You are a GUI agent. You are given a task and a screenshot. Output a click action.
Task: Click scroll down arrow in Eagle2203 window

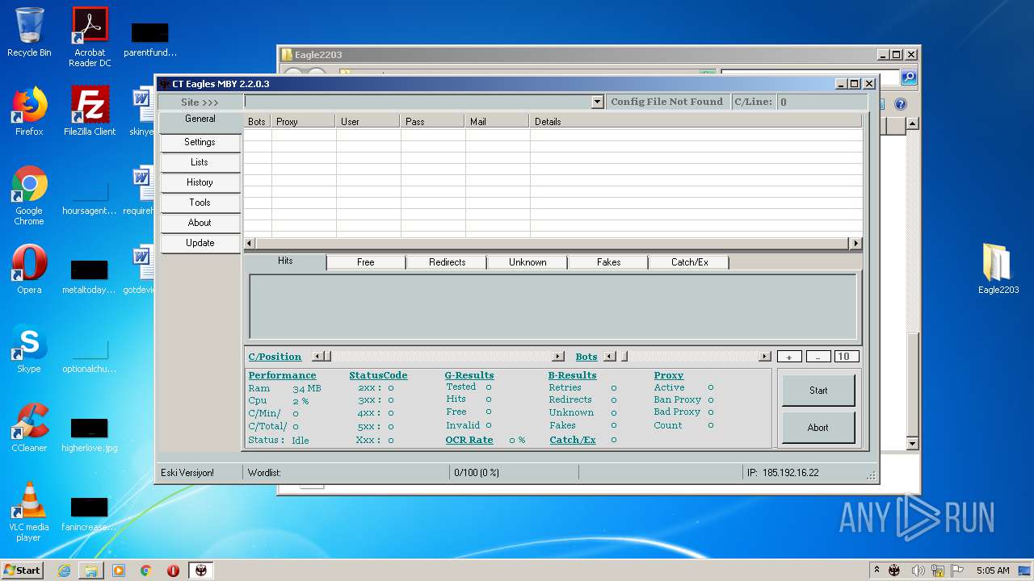pyautogui.click(x=913, y=444)
